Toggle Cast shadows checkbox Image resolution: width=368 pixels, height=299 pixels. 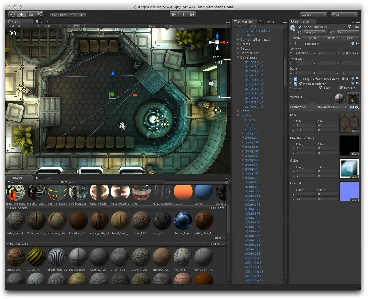pyautogui.click(x=320, y=88)
